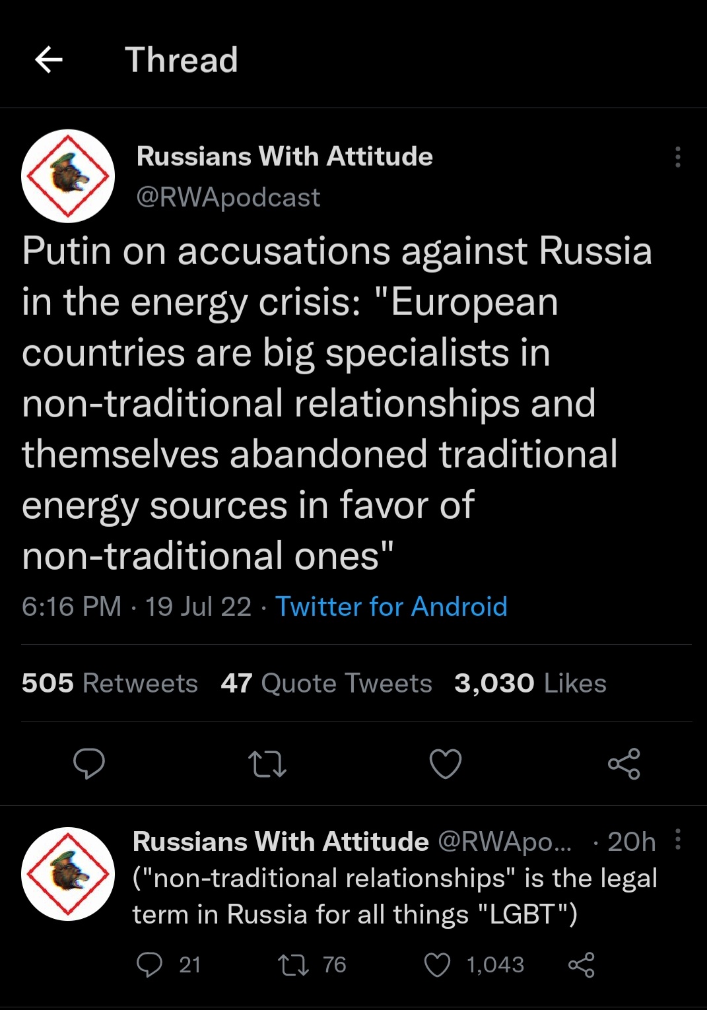Viewport: 707px width, 1010px height.
Task: Open the main tweet's three-dot menu
Action: 677,157
